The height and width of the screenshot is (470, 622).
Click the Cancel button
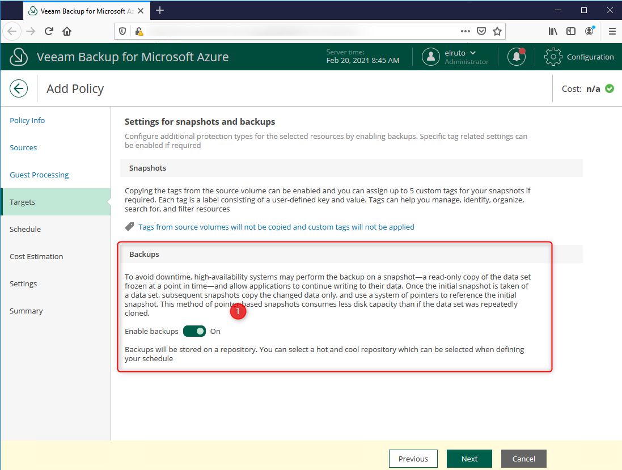pyautogui.click(x=523, y=459)
